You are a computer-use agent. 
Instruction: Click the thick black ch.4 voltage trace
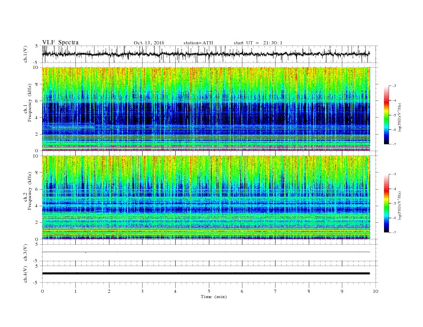coord(206,274)
